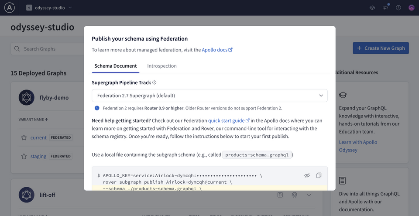This screenshot has width=419, height=216.
Task: Open the odyssey-studio organization switcher
Action: point(49,8)
